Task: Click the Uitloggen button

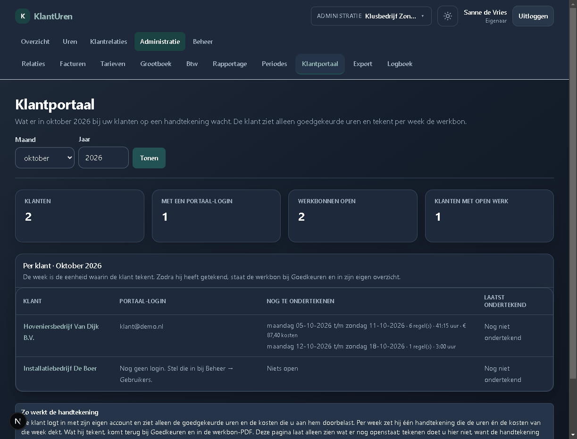Action: click(x=533, y=16)
